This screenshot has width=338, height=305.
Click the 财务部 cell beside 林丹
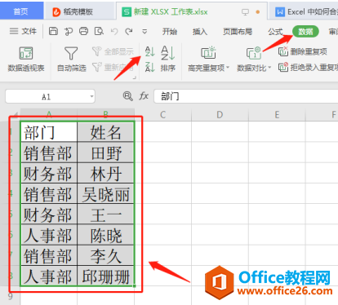pos(49,173)
